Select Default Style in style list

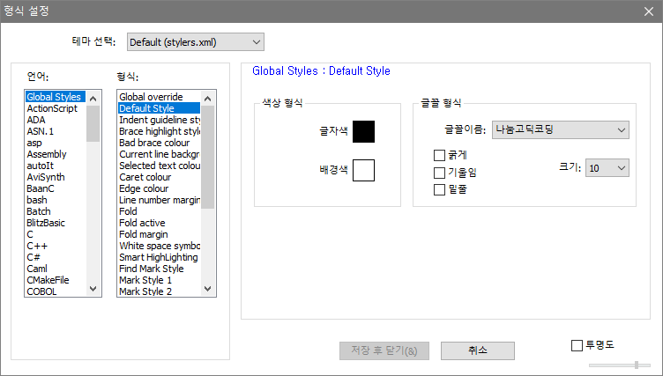159,108
